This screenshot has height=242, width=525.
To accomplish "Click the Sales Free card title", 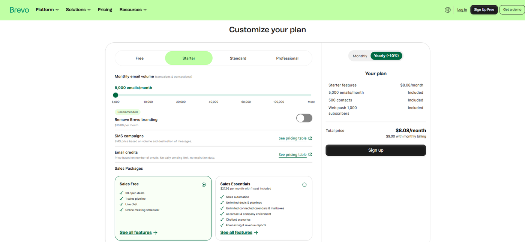I will pos(129,184).
